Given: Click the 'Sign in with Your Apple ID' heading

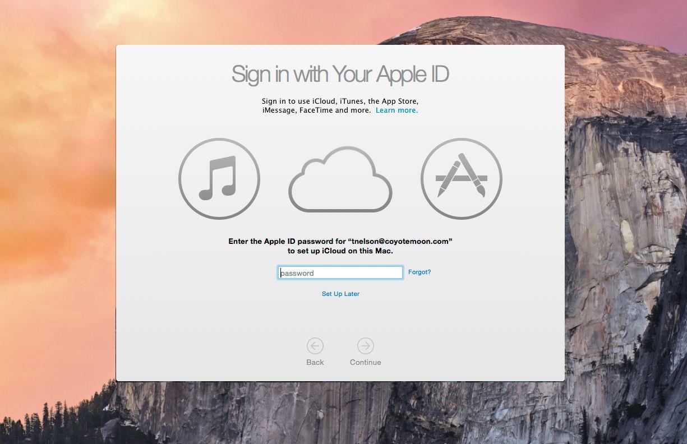Looking at the screenshot, I should point(340,74).
